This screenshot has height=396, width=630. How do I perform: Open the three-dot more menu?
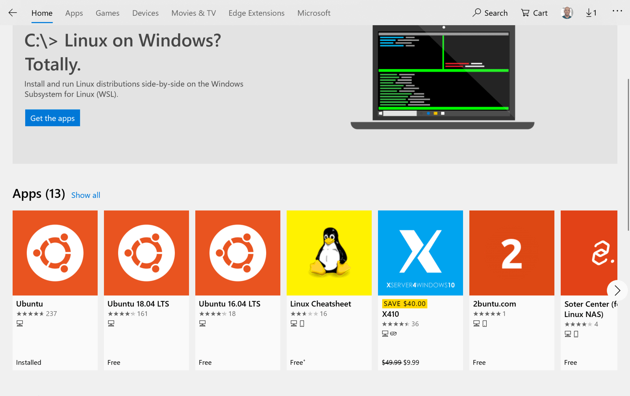tap(617, 11)
